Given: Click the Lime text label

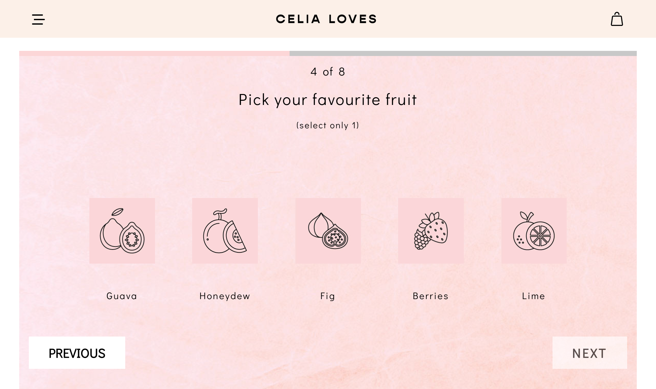Looking at the screenshot, I should point(534,296).
